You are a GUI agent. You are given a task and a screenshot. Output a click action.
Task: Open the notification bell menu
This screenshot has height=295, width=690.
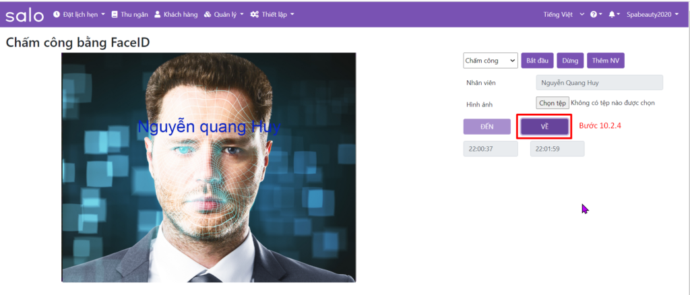click(x=614, y=15)
